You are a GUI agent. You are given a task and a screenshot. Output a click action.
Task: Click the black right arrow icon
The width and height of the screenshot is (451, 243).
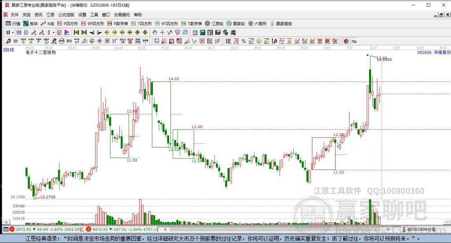[x=99, y=33]
